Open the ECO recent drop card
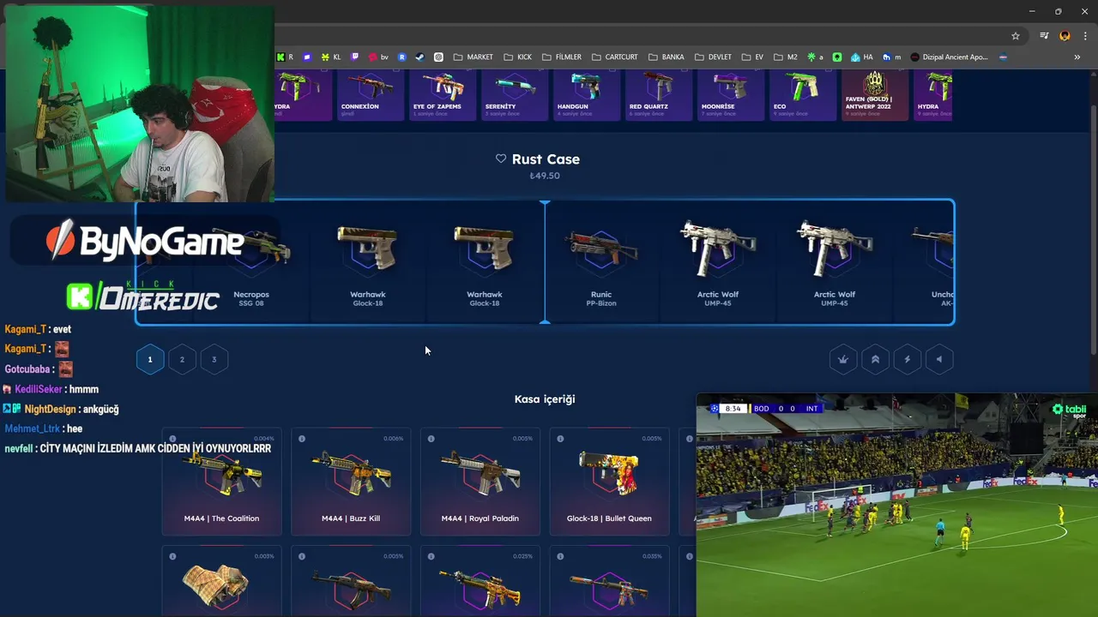 pyautogui.click(x=803, y=95)
